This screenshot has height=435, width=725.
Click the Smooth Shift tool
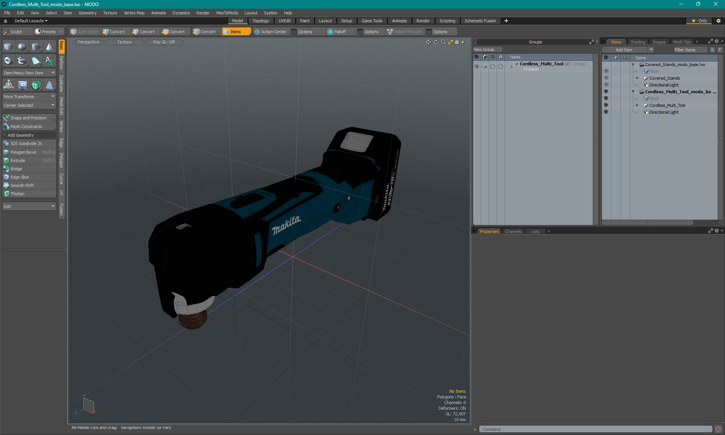29,185
